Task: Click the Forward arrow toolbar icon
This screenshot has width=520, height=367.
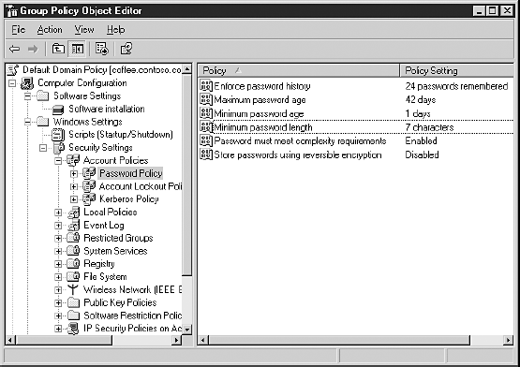Action: tap(33, 49)
